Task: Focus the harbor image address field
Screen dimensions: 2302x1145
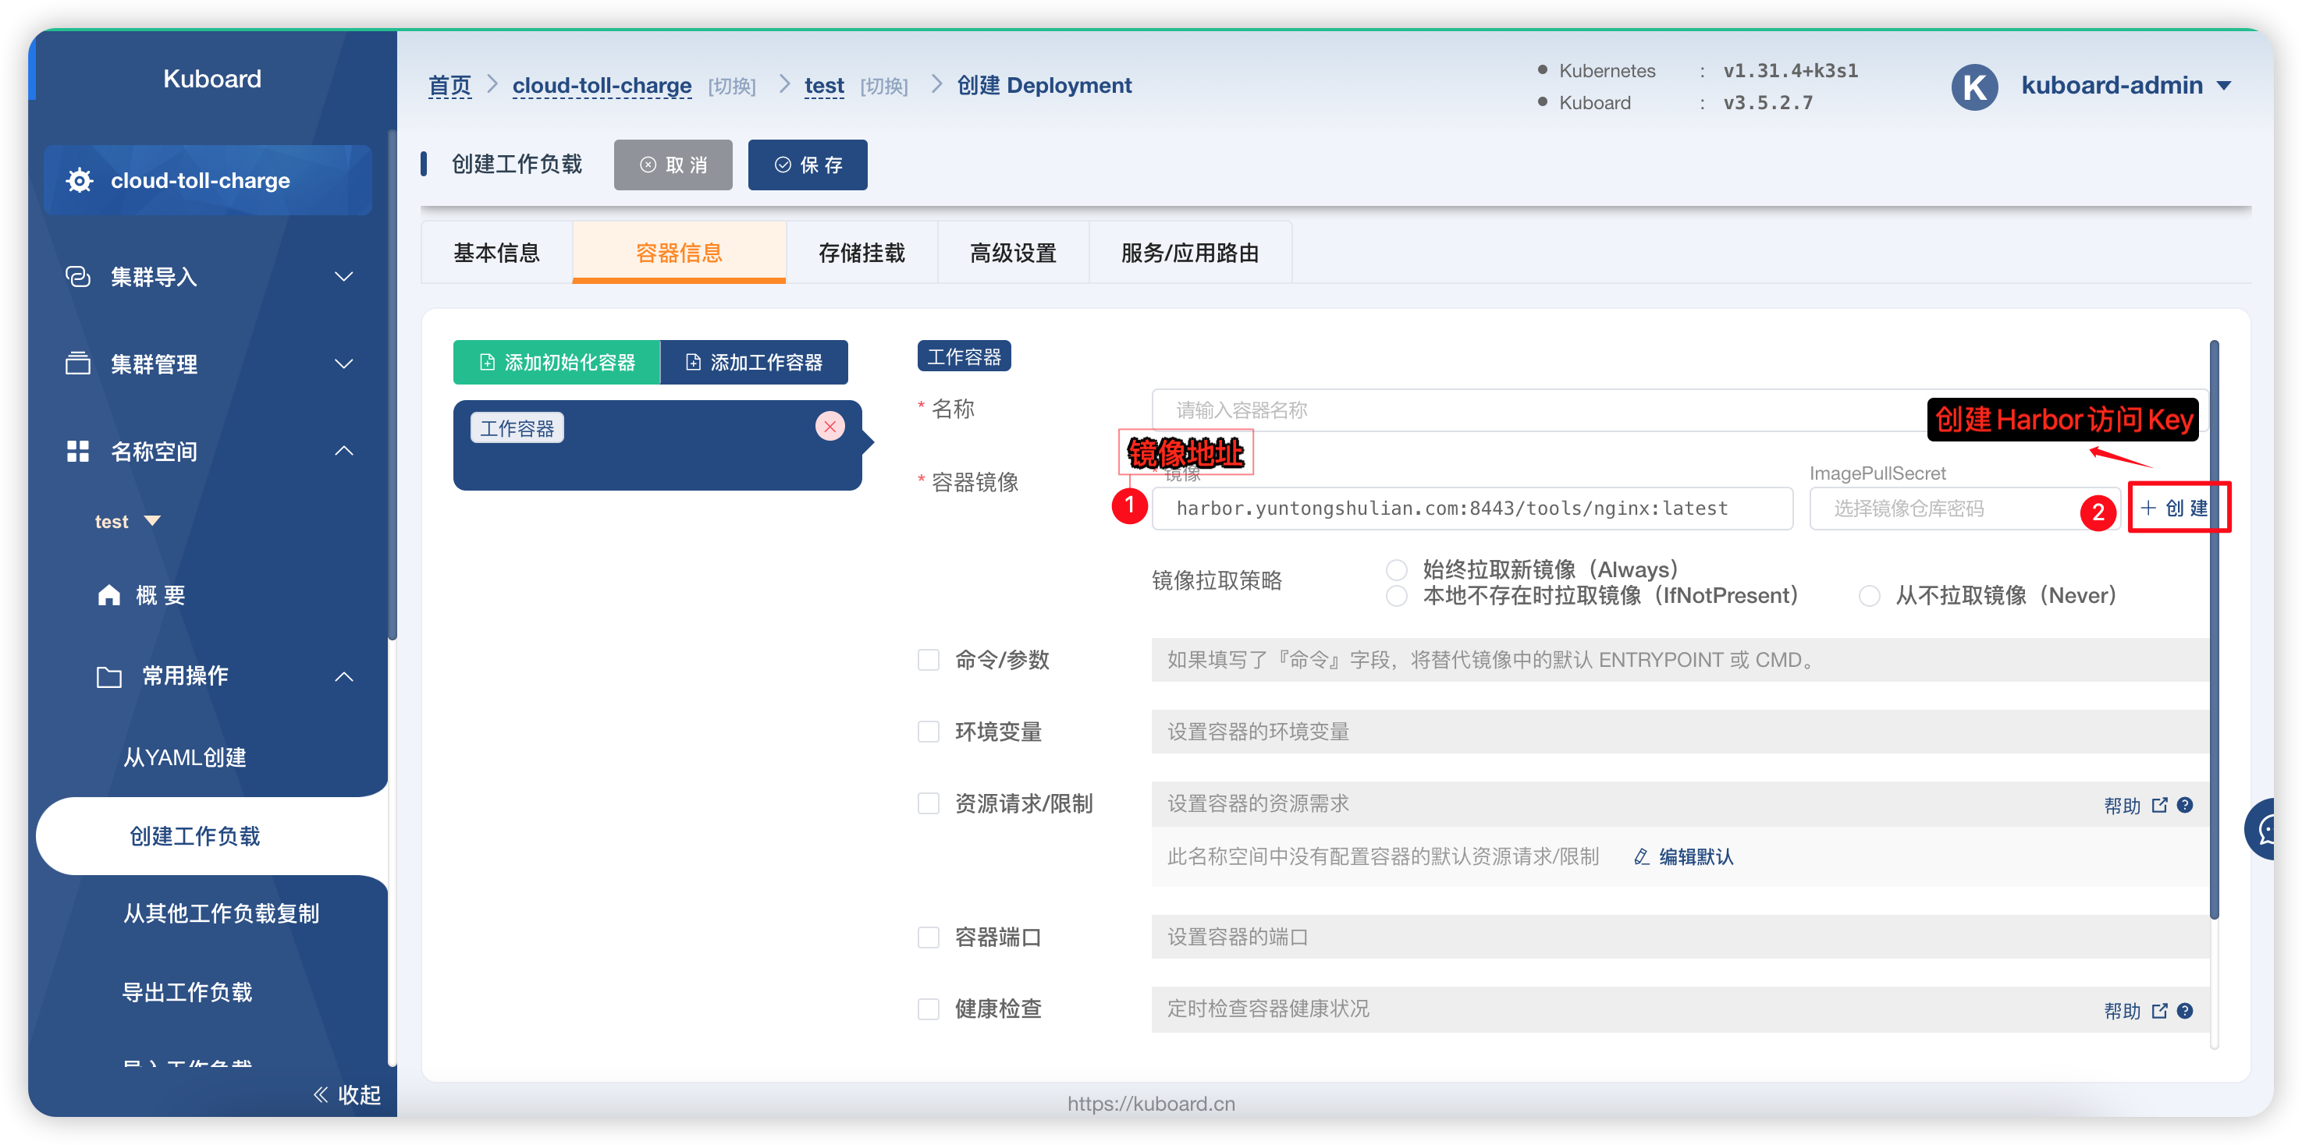Action: click(x=1472, y=509)
